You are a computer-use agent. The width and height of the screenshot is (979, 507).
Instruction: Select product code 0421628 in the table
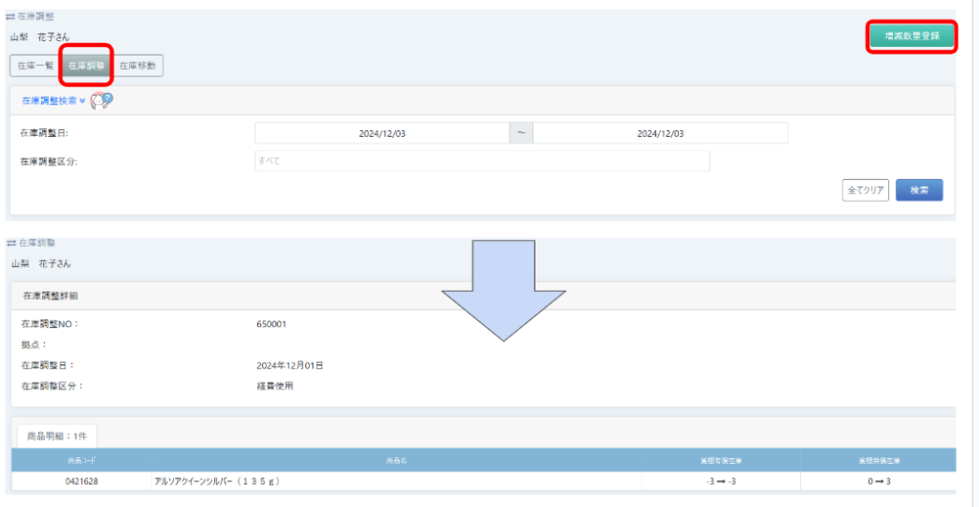[x=81, y=482]
